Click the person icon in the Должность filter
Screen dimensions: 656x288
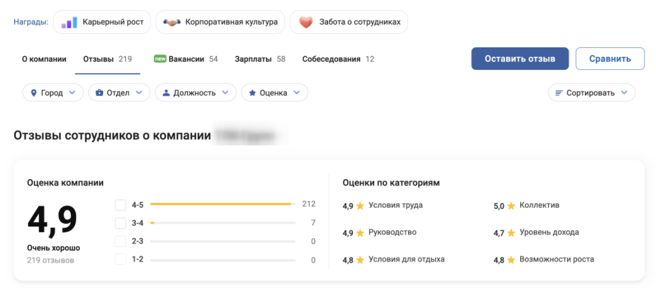pos(167,93)
